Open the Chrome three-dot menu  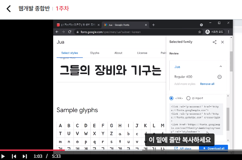coord(229,32)
